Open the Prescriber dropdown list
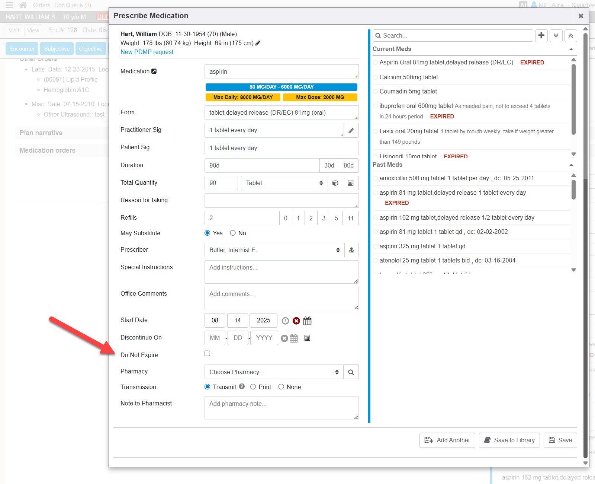The width and height of the screenshot is (595, 484). [x=274, y=250]
